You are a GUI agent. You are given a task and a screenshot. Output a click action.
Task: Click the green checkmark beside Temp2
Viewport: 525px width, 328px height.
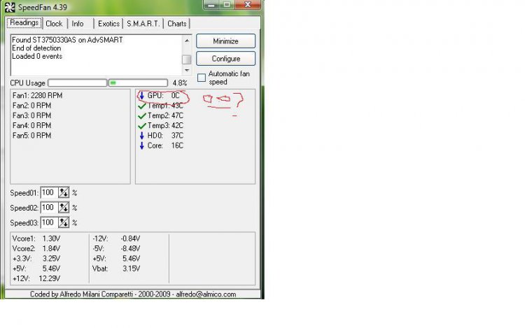pos(142,116)
